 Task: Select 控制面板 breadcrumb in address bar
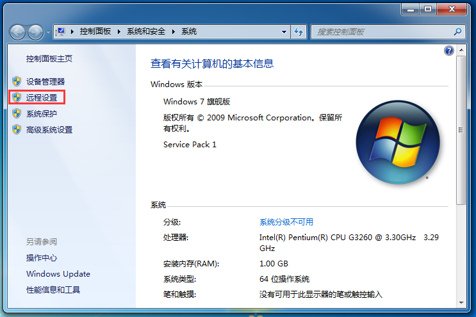click(x=95, y=31)
